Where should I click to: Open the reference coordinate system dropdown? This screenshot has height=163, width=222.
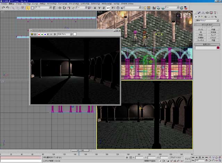click(82, 7)
